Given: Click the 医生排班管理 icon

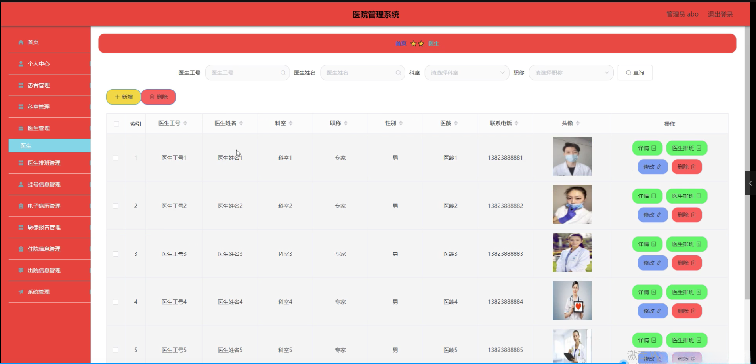Looking at the screenshot, I should [20, 163].
